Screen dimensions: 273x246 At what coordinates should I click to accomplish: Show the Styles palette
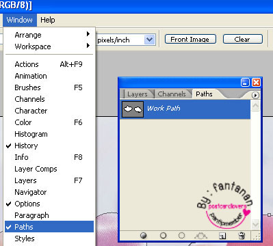49,238
